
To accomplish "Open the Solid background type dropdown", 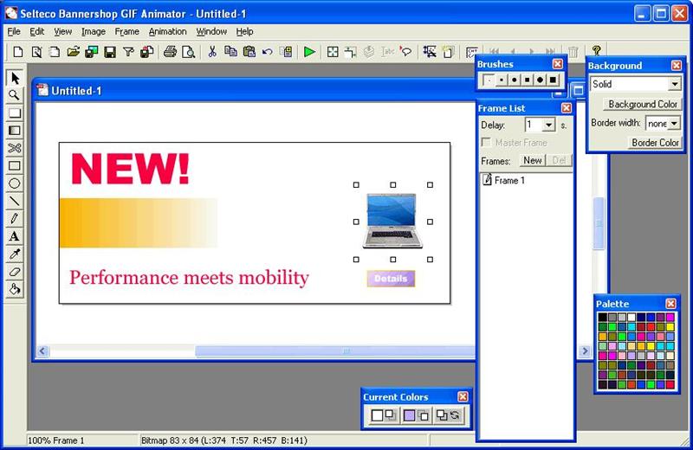I will coord(674,84).
